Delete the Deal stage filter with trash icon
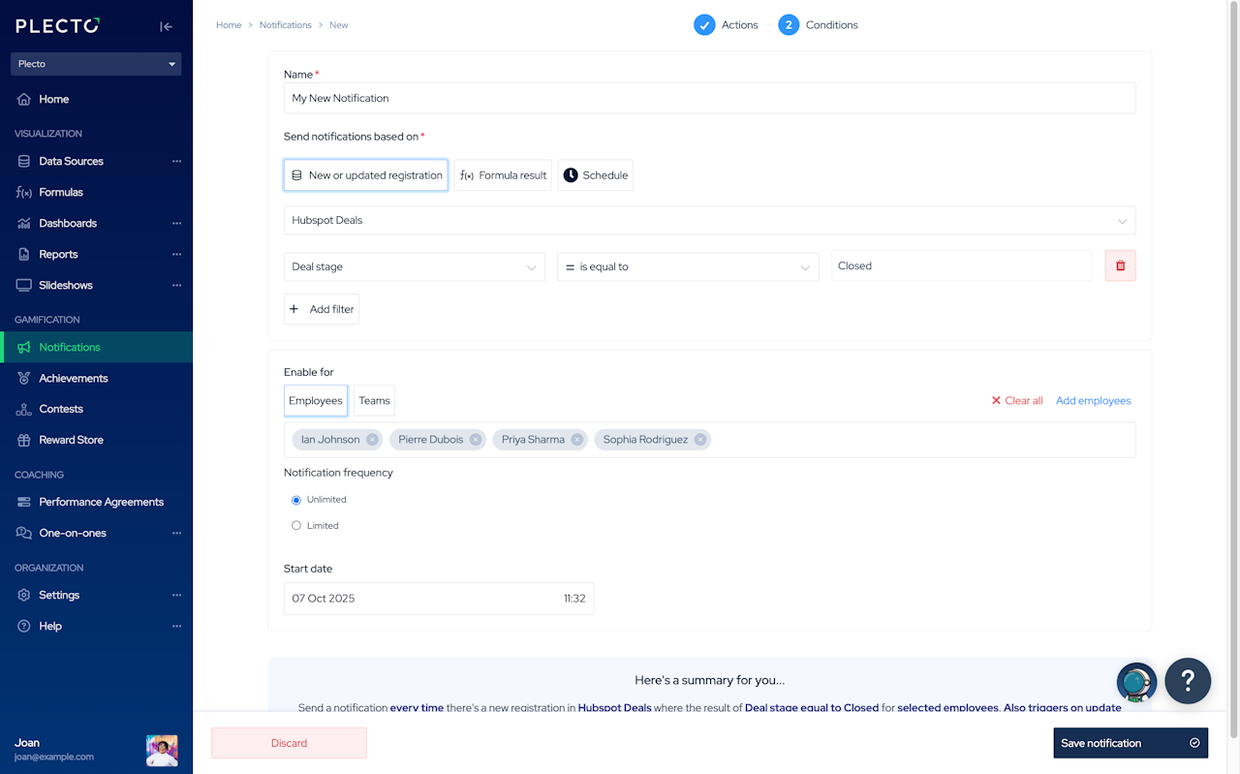Viewport: 1240px width, 774px height. tap(1120, 265)
